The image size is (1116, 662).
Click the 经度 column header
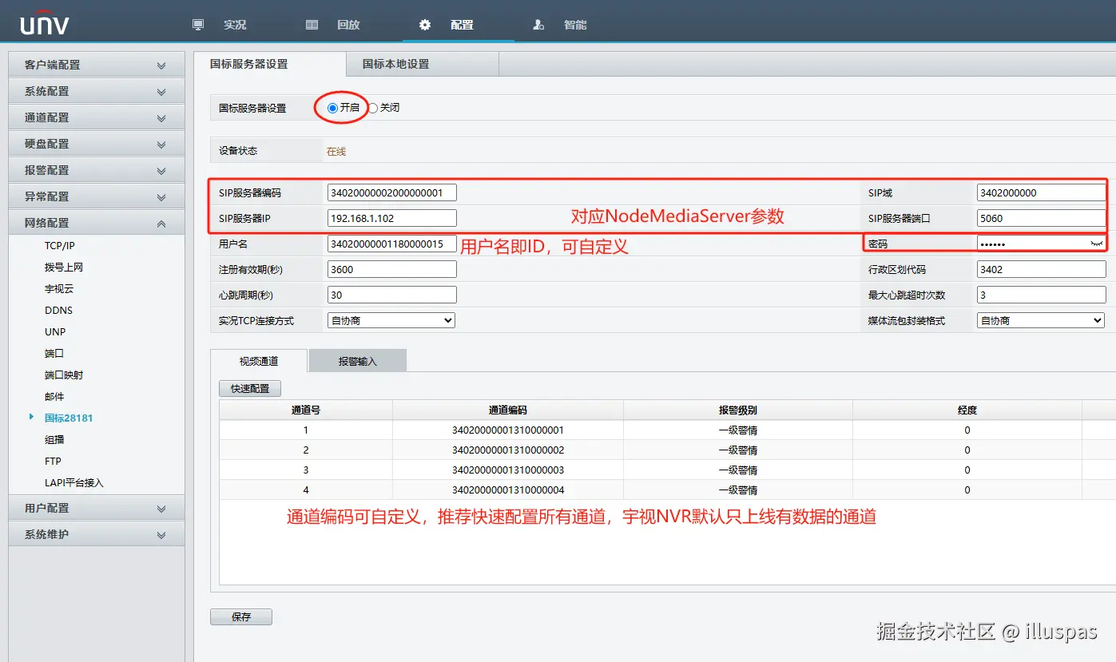[967, 410]
